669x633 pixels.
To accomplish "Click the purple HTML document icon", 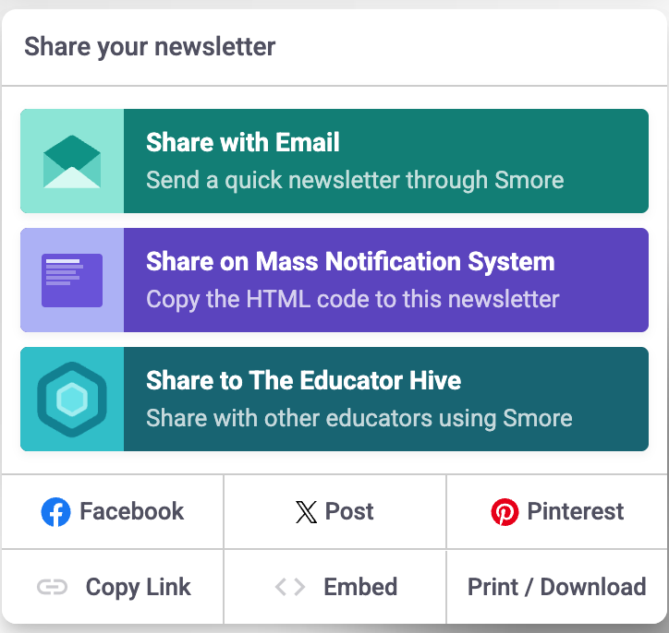I will point(72,281).
